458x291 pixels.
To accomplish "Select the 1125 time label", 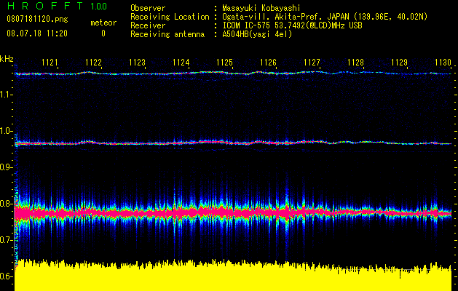I will [224, 63].
